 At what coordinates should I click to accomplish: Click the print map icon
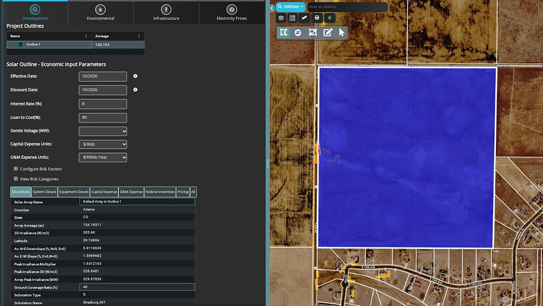317,18
